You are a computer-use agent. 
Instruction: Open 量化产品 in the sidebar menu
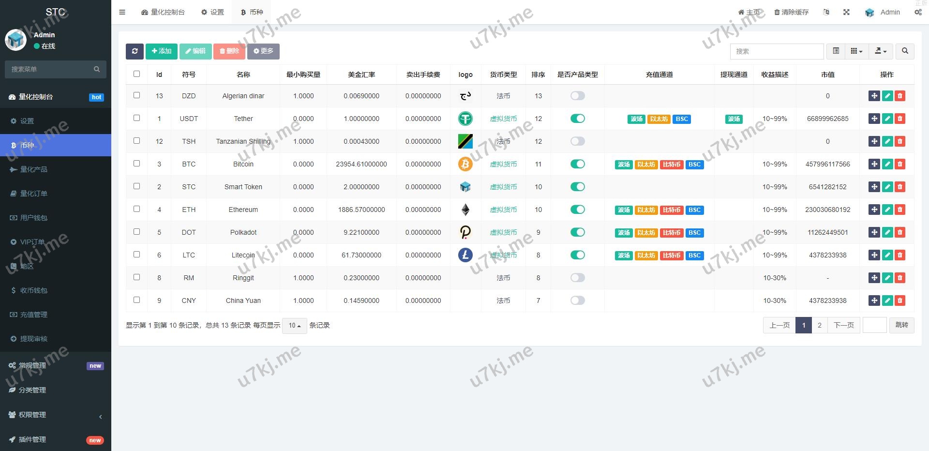pyautogui.click(x=34, y=169)
